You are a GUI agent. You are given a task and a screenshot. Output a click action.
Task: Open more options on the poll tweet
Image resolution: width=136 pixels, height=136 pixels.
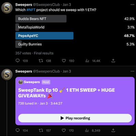(x=132, y=5)
